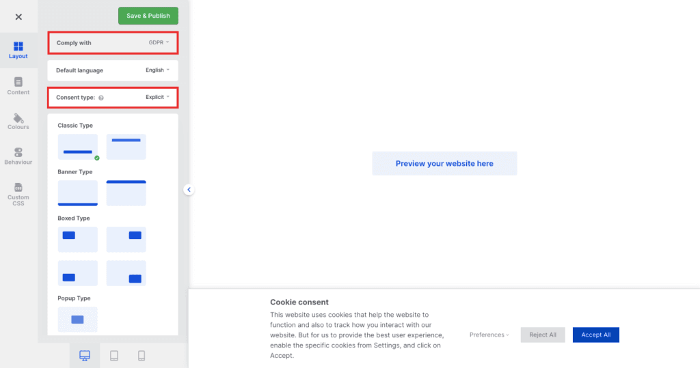
Task: Select Classic Type top bar layout
Action: pos(126,147)
